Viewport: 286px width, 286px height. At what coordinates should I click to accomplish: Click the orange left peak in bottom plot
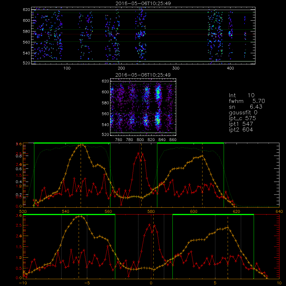(80, 217)
